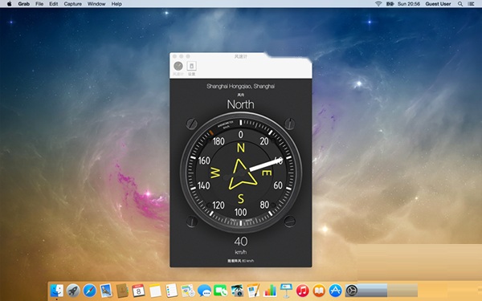This screenshot has width=482, height=301.
Task: Open Messages from the Dock
Action: (x=204, y=291)
